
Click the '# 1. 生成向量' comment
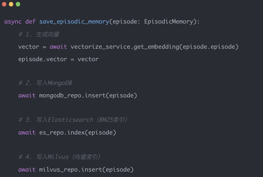(x=39, y=34)
